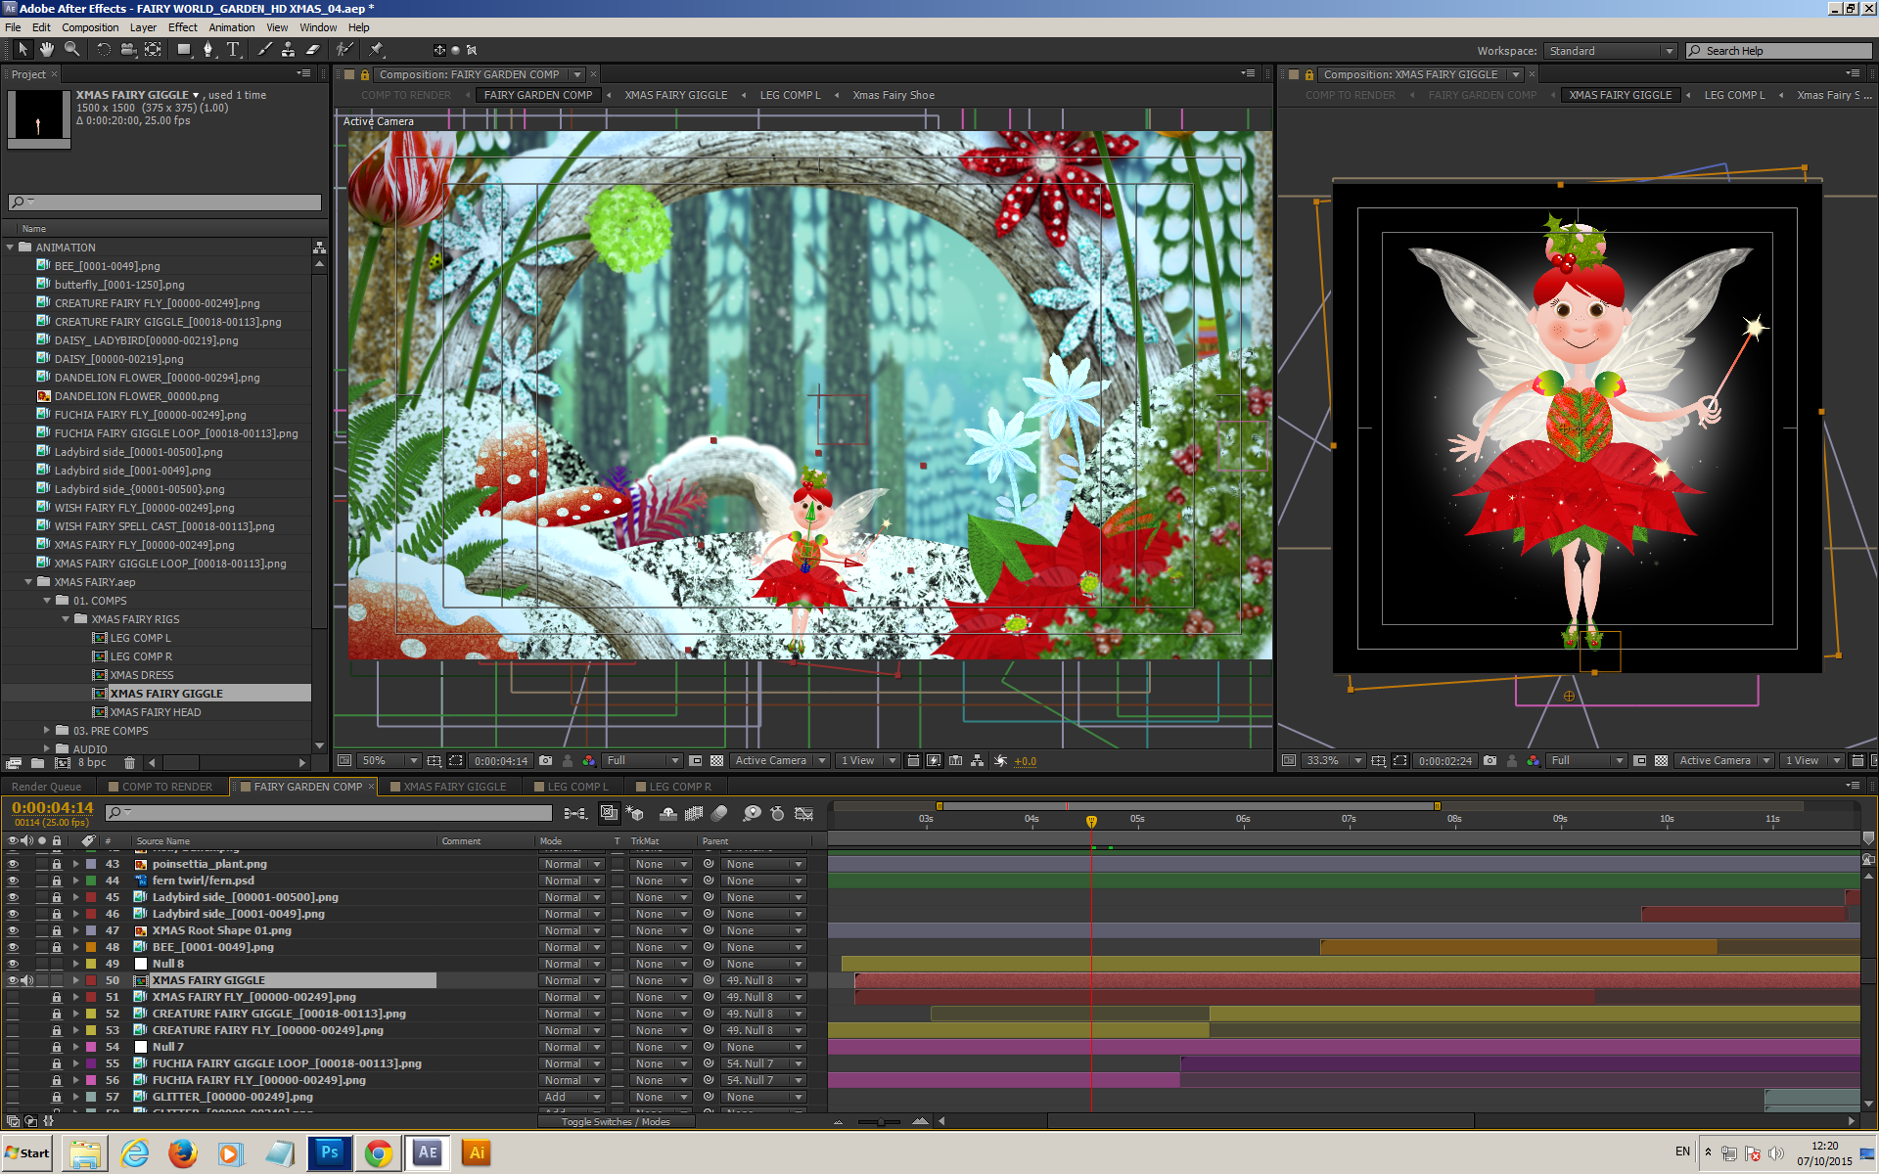
Task: Click Toggle Switches / Modes button
Action: pyautogui.click(x=616, y=1122)
